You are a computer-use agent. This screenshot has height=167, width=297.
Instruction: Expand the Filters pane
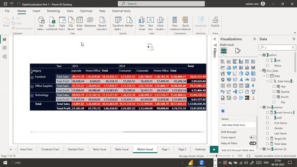click(215, 39)
